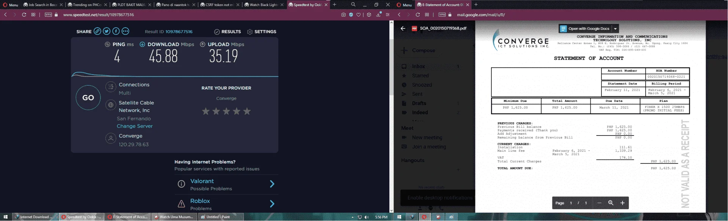Open more share options ellipsis icon
Screen dimensions: 728x221
click(126, 31)
